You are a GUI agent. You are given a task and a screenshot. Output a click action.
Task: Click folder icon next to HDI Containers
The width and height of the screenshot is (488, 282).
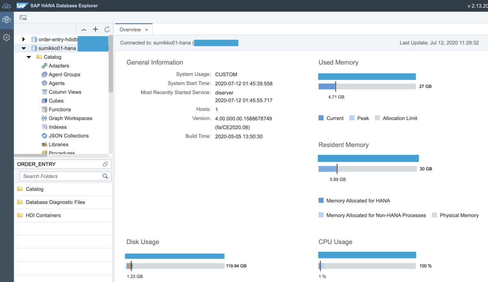pyautogui.click(x=20, y=215)
